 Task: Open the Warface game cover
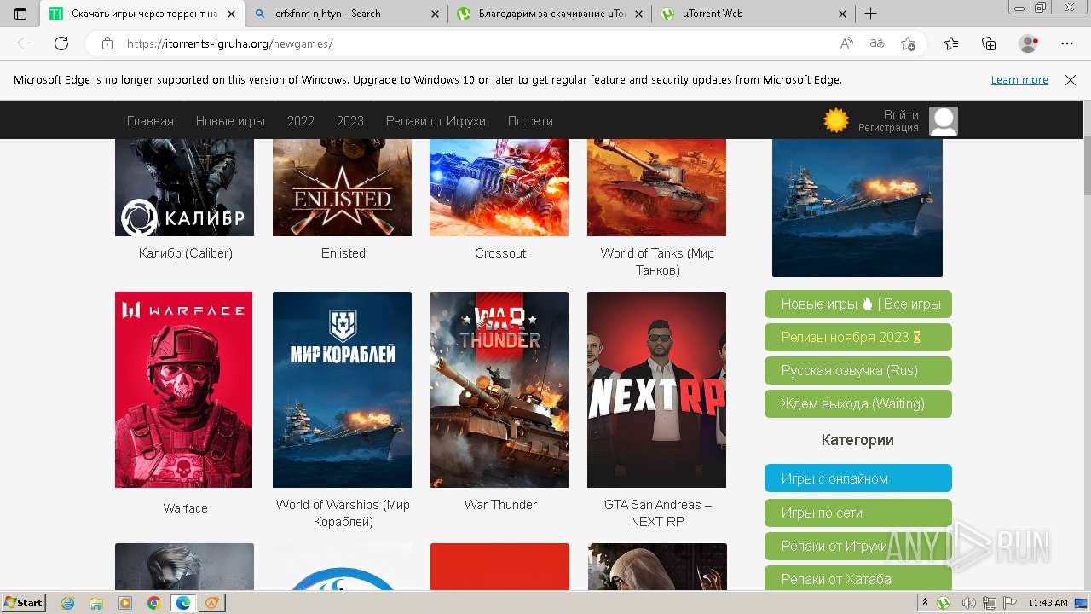coord(184,390)
